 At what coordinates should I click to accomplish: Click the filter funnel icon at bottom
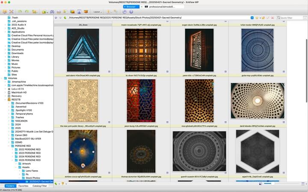tap(62, 183)
